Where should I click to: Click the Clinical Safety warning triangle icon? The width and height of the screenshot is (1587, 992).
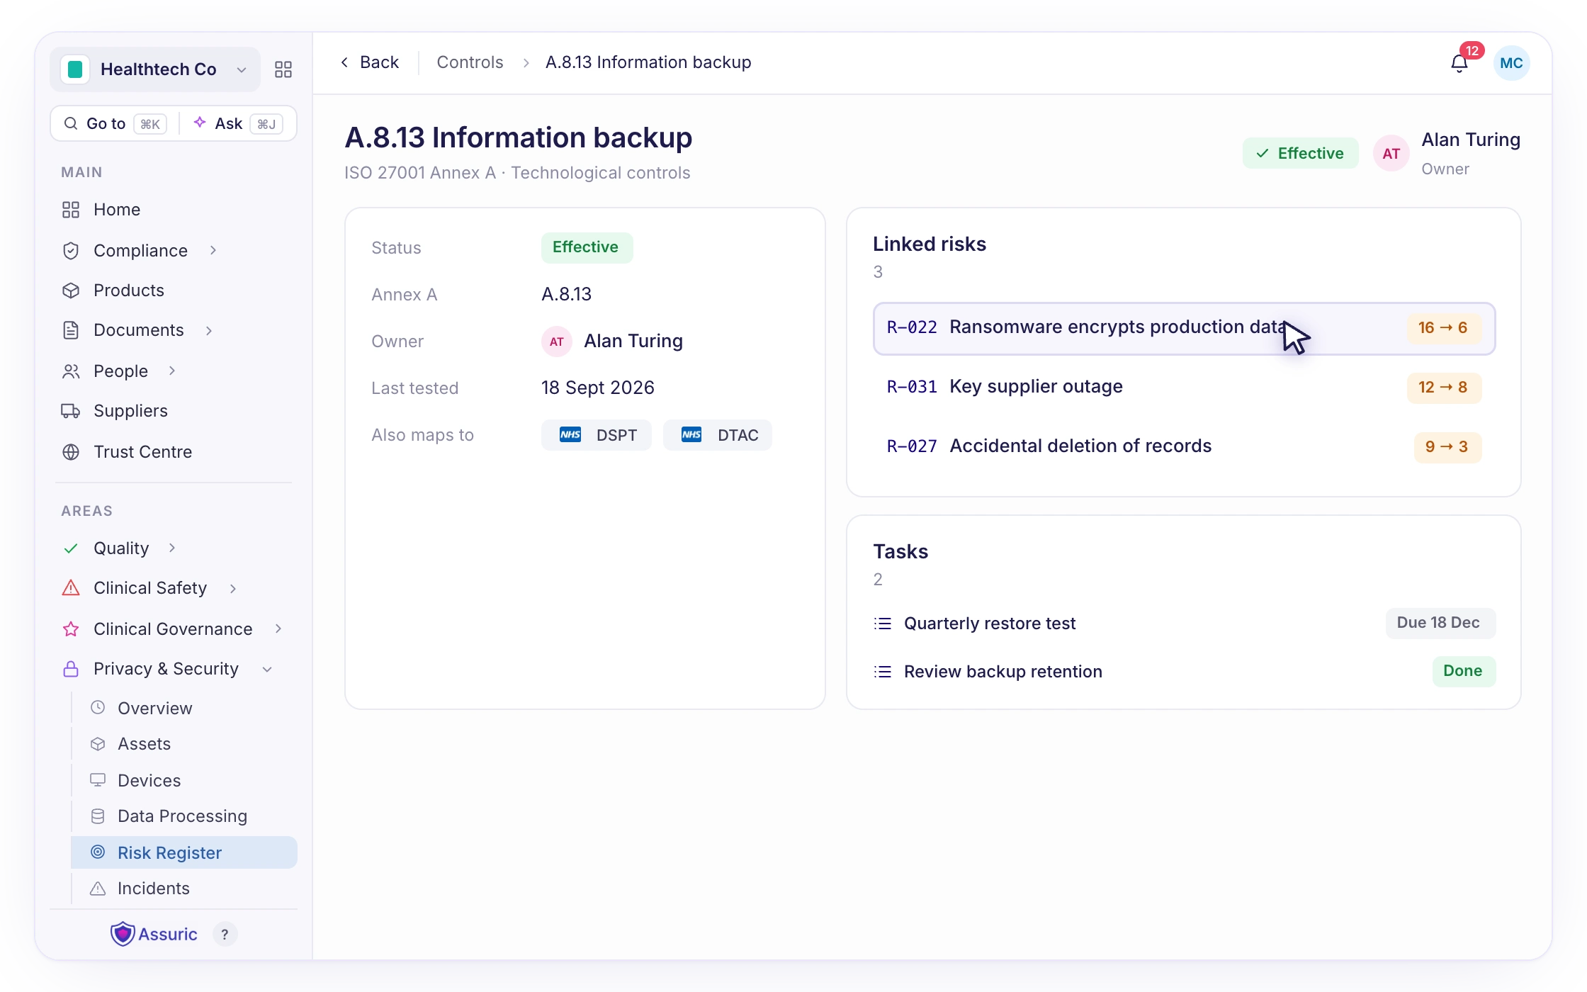point(71,588)
